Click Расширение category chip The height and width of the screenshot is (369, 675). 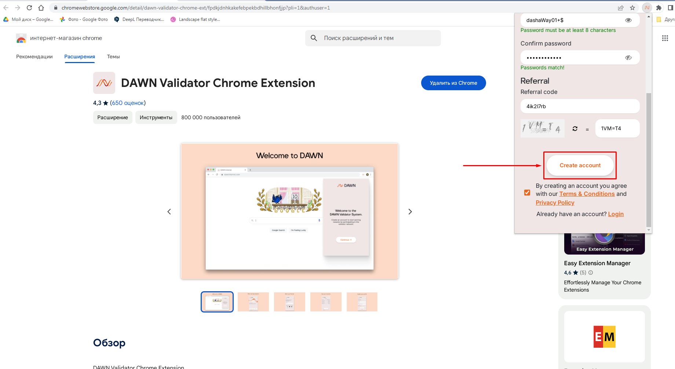(113, 117)
